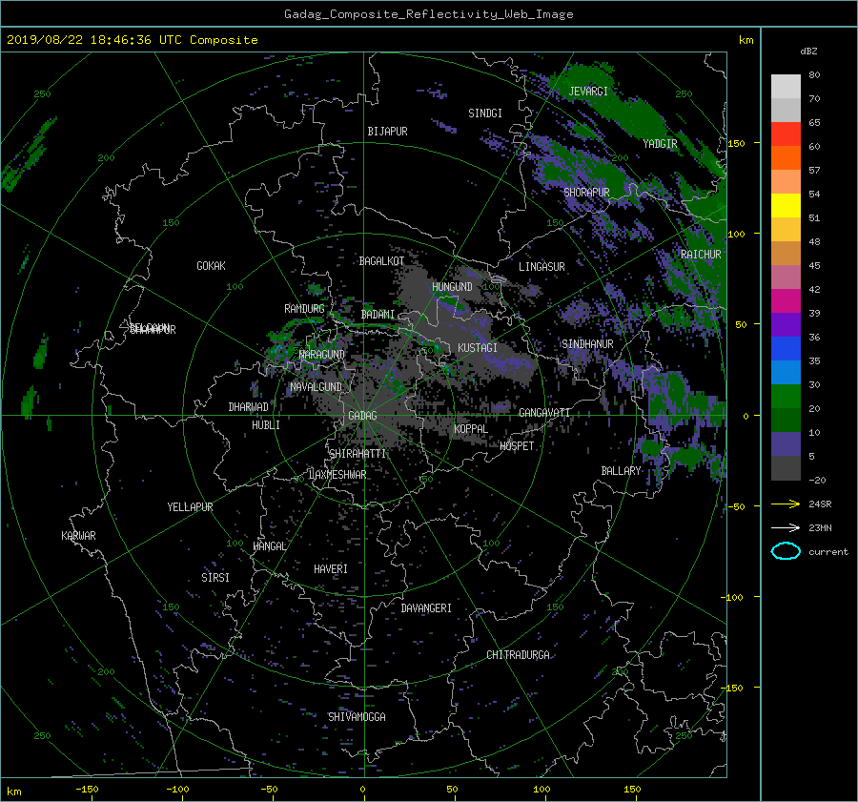This screenshot has width=858, height=802.
Task: Click the NAVALGUND label
Action: pos(316,387)
